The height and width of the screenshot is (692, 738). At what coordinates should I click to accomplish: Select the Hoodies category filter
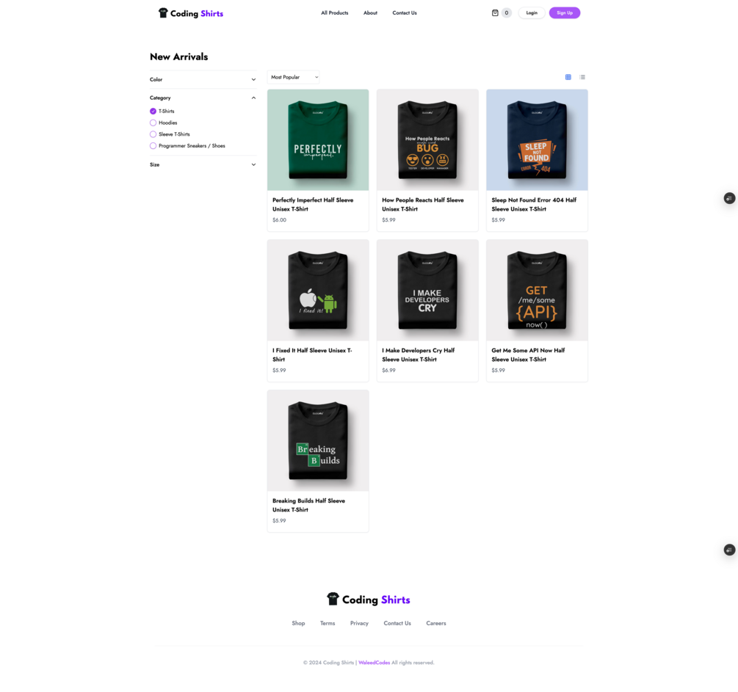click(x=153, y=123)
